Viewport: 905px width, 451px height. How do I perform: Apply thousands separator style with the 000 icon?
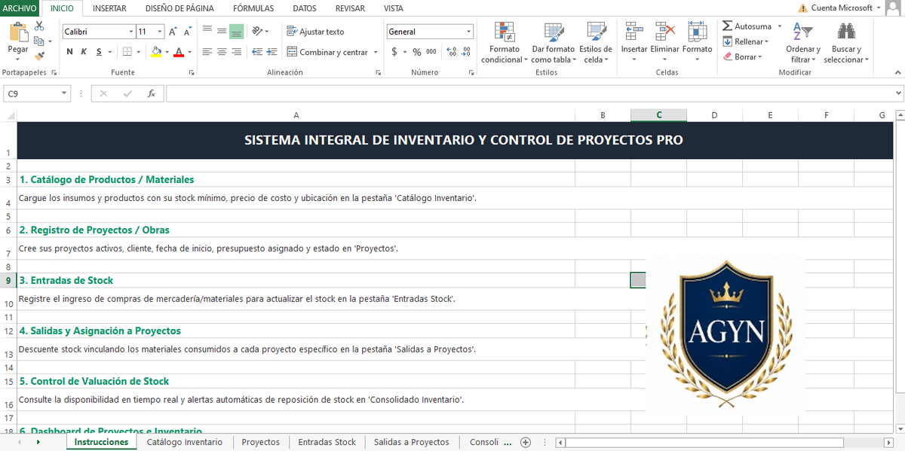pos(431,52)
